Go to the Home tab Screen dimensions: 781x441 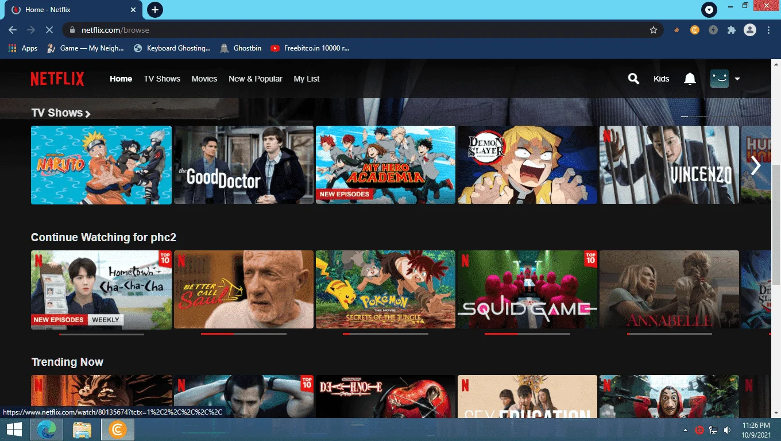pyautogui.click(x=121, y=79)
